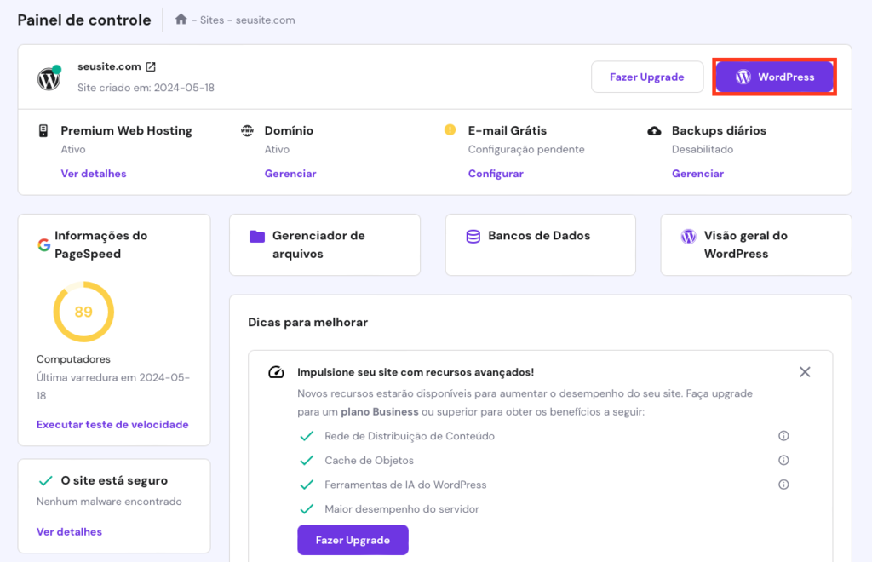
Task: Open the WordPress admin with the highlighted WordPress button
Action: [774, 77]
